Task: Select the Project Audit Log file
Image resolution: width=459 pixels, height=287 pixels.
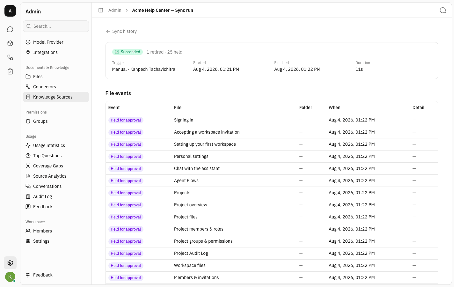Action: tap(191, 253)
